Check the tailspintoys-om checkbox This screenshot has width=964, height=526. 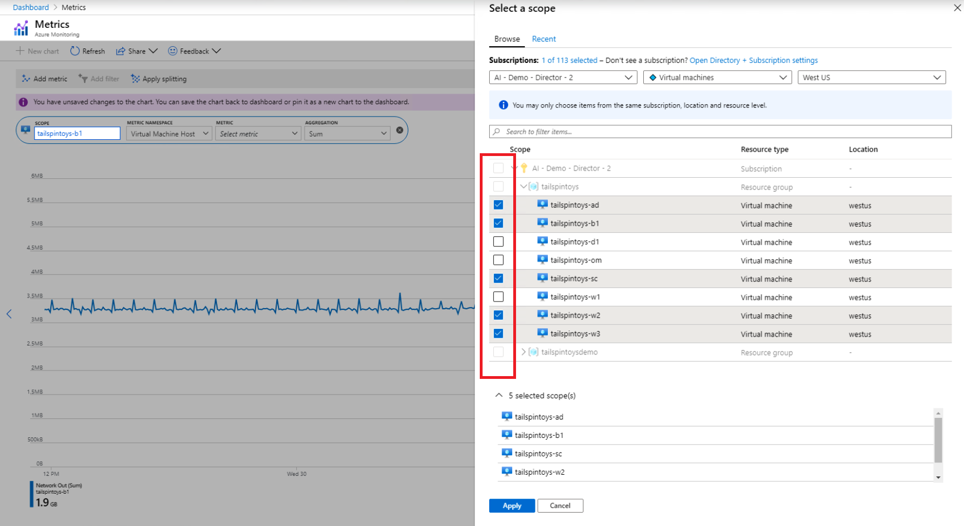pos(498,260)
